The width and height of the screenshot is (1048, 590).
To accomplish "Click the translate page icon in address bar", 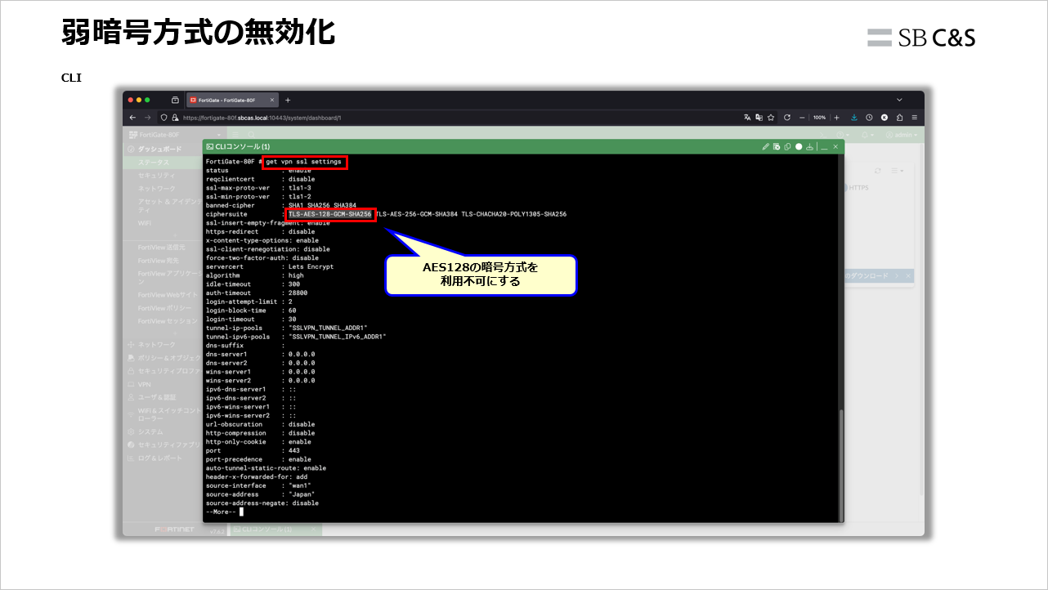I will tap(747, 118).
